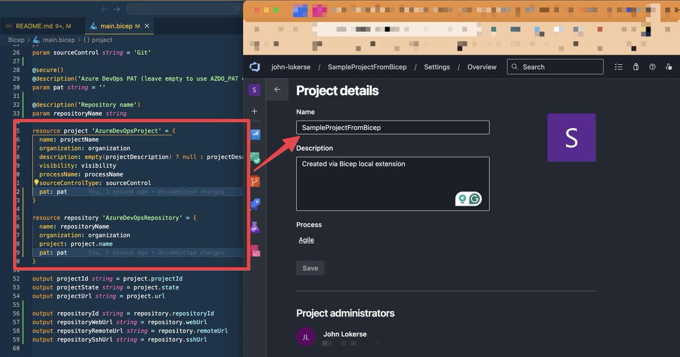Click the Grammarly G icon in Description box
Image resolution: width=680 pixels, height=357 pixels.
[475, 199]
